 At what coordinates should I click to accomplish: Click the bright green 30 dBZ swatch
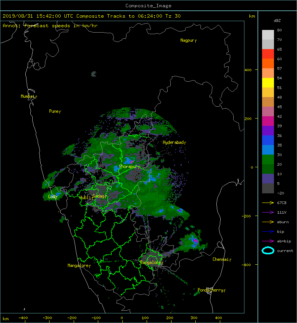click(x=268, y=160)
